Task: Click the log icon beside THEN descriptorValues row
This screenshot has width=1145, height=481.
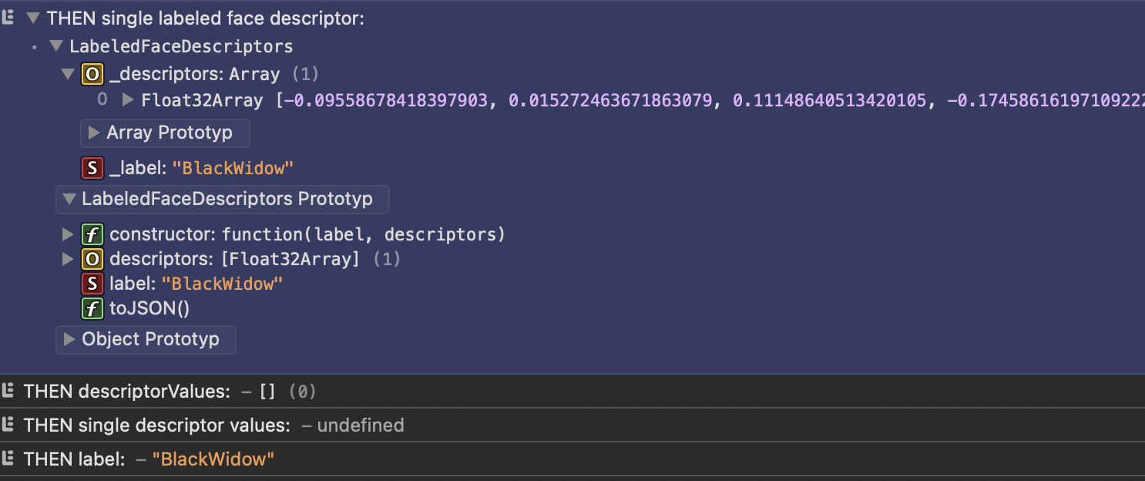Action: pos(9,391)
